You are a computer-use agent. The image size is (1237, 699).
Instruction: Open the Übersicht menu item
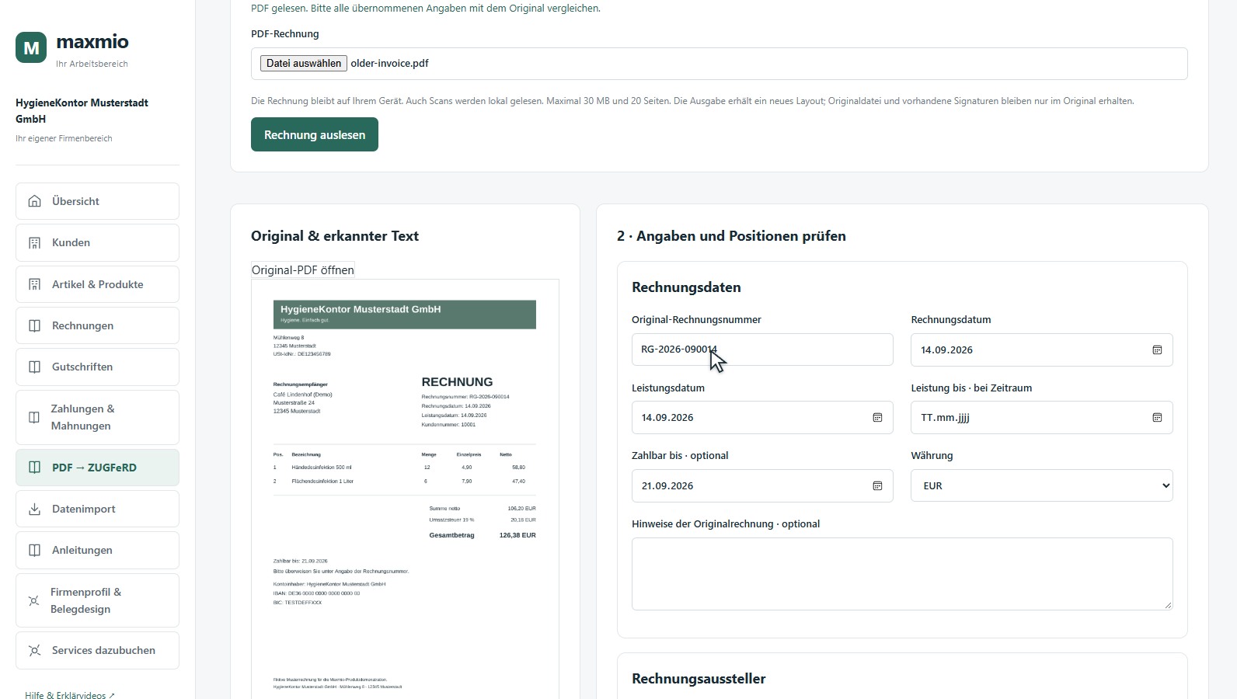[x=97, y=201]
